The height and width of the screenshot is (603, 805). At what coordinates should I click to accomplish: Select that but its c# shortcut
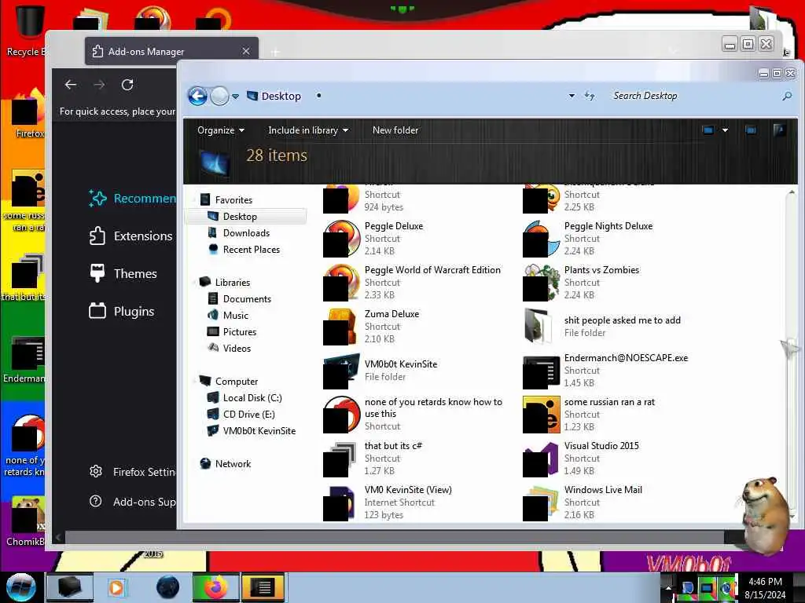[x=373, y=459]
